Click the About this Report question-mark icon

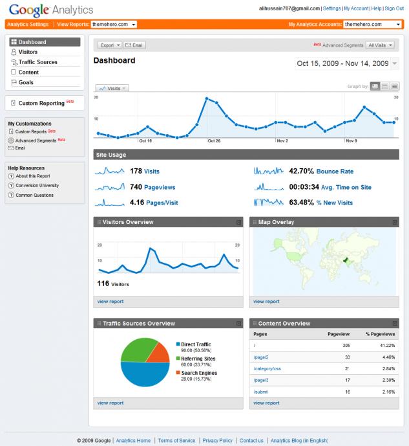click(x=11, y=176)
